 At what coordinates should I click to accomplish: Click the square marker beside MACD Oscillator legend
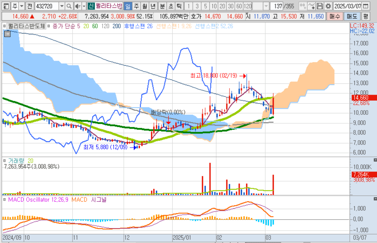pos(4,200)
